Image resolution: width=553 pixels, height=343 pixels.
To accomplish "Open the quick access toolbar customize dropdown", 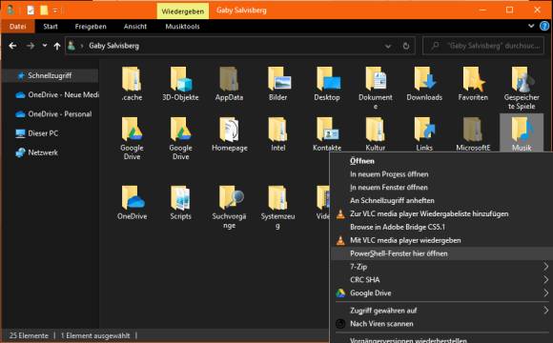I will (55, 10).
